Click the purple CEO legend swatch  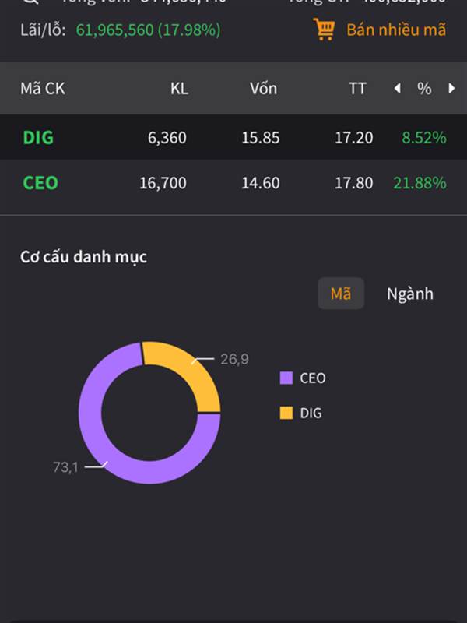(x=286, y=378)
